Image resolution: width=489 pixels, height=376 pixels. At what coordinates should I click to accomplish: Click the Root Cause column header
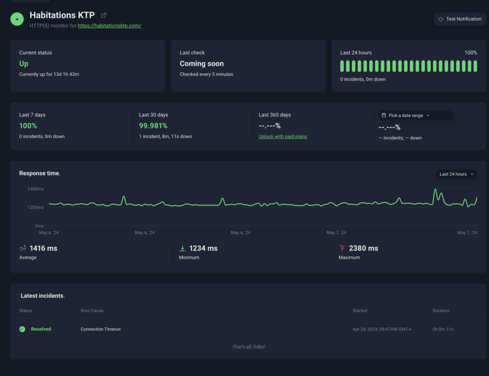coord(92,311)
